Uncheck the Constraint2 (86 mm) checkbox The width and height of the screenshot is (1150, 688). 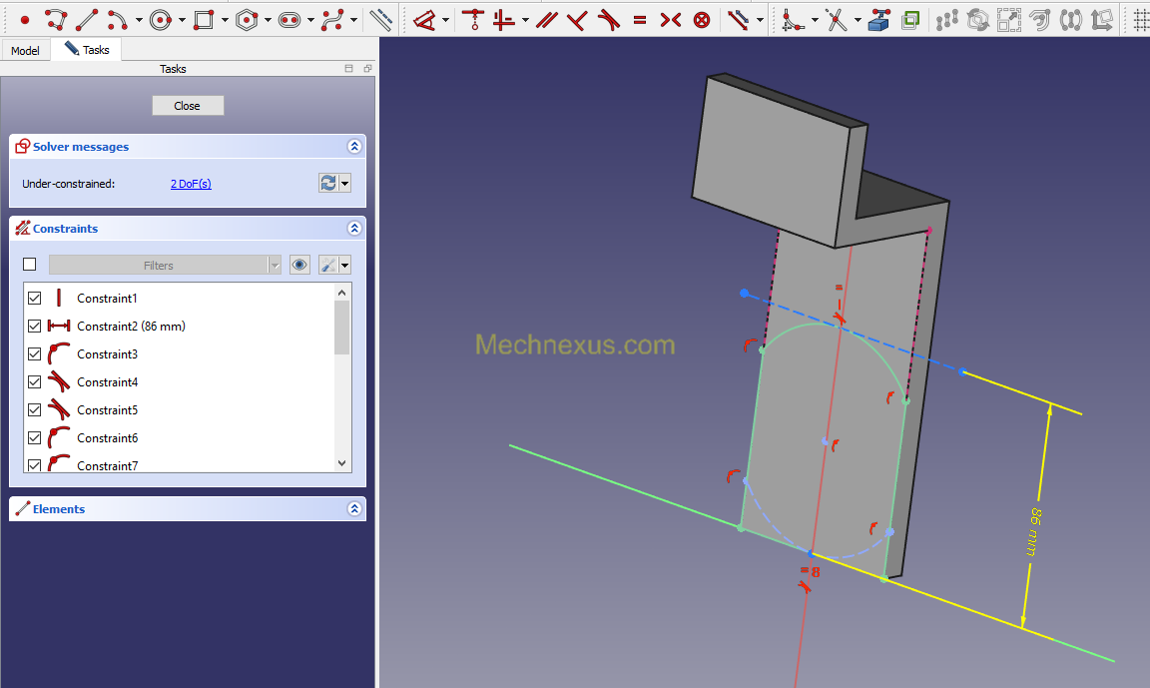[x=35, y=327]
